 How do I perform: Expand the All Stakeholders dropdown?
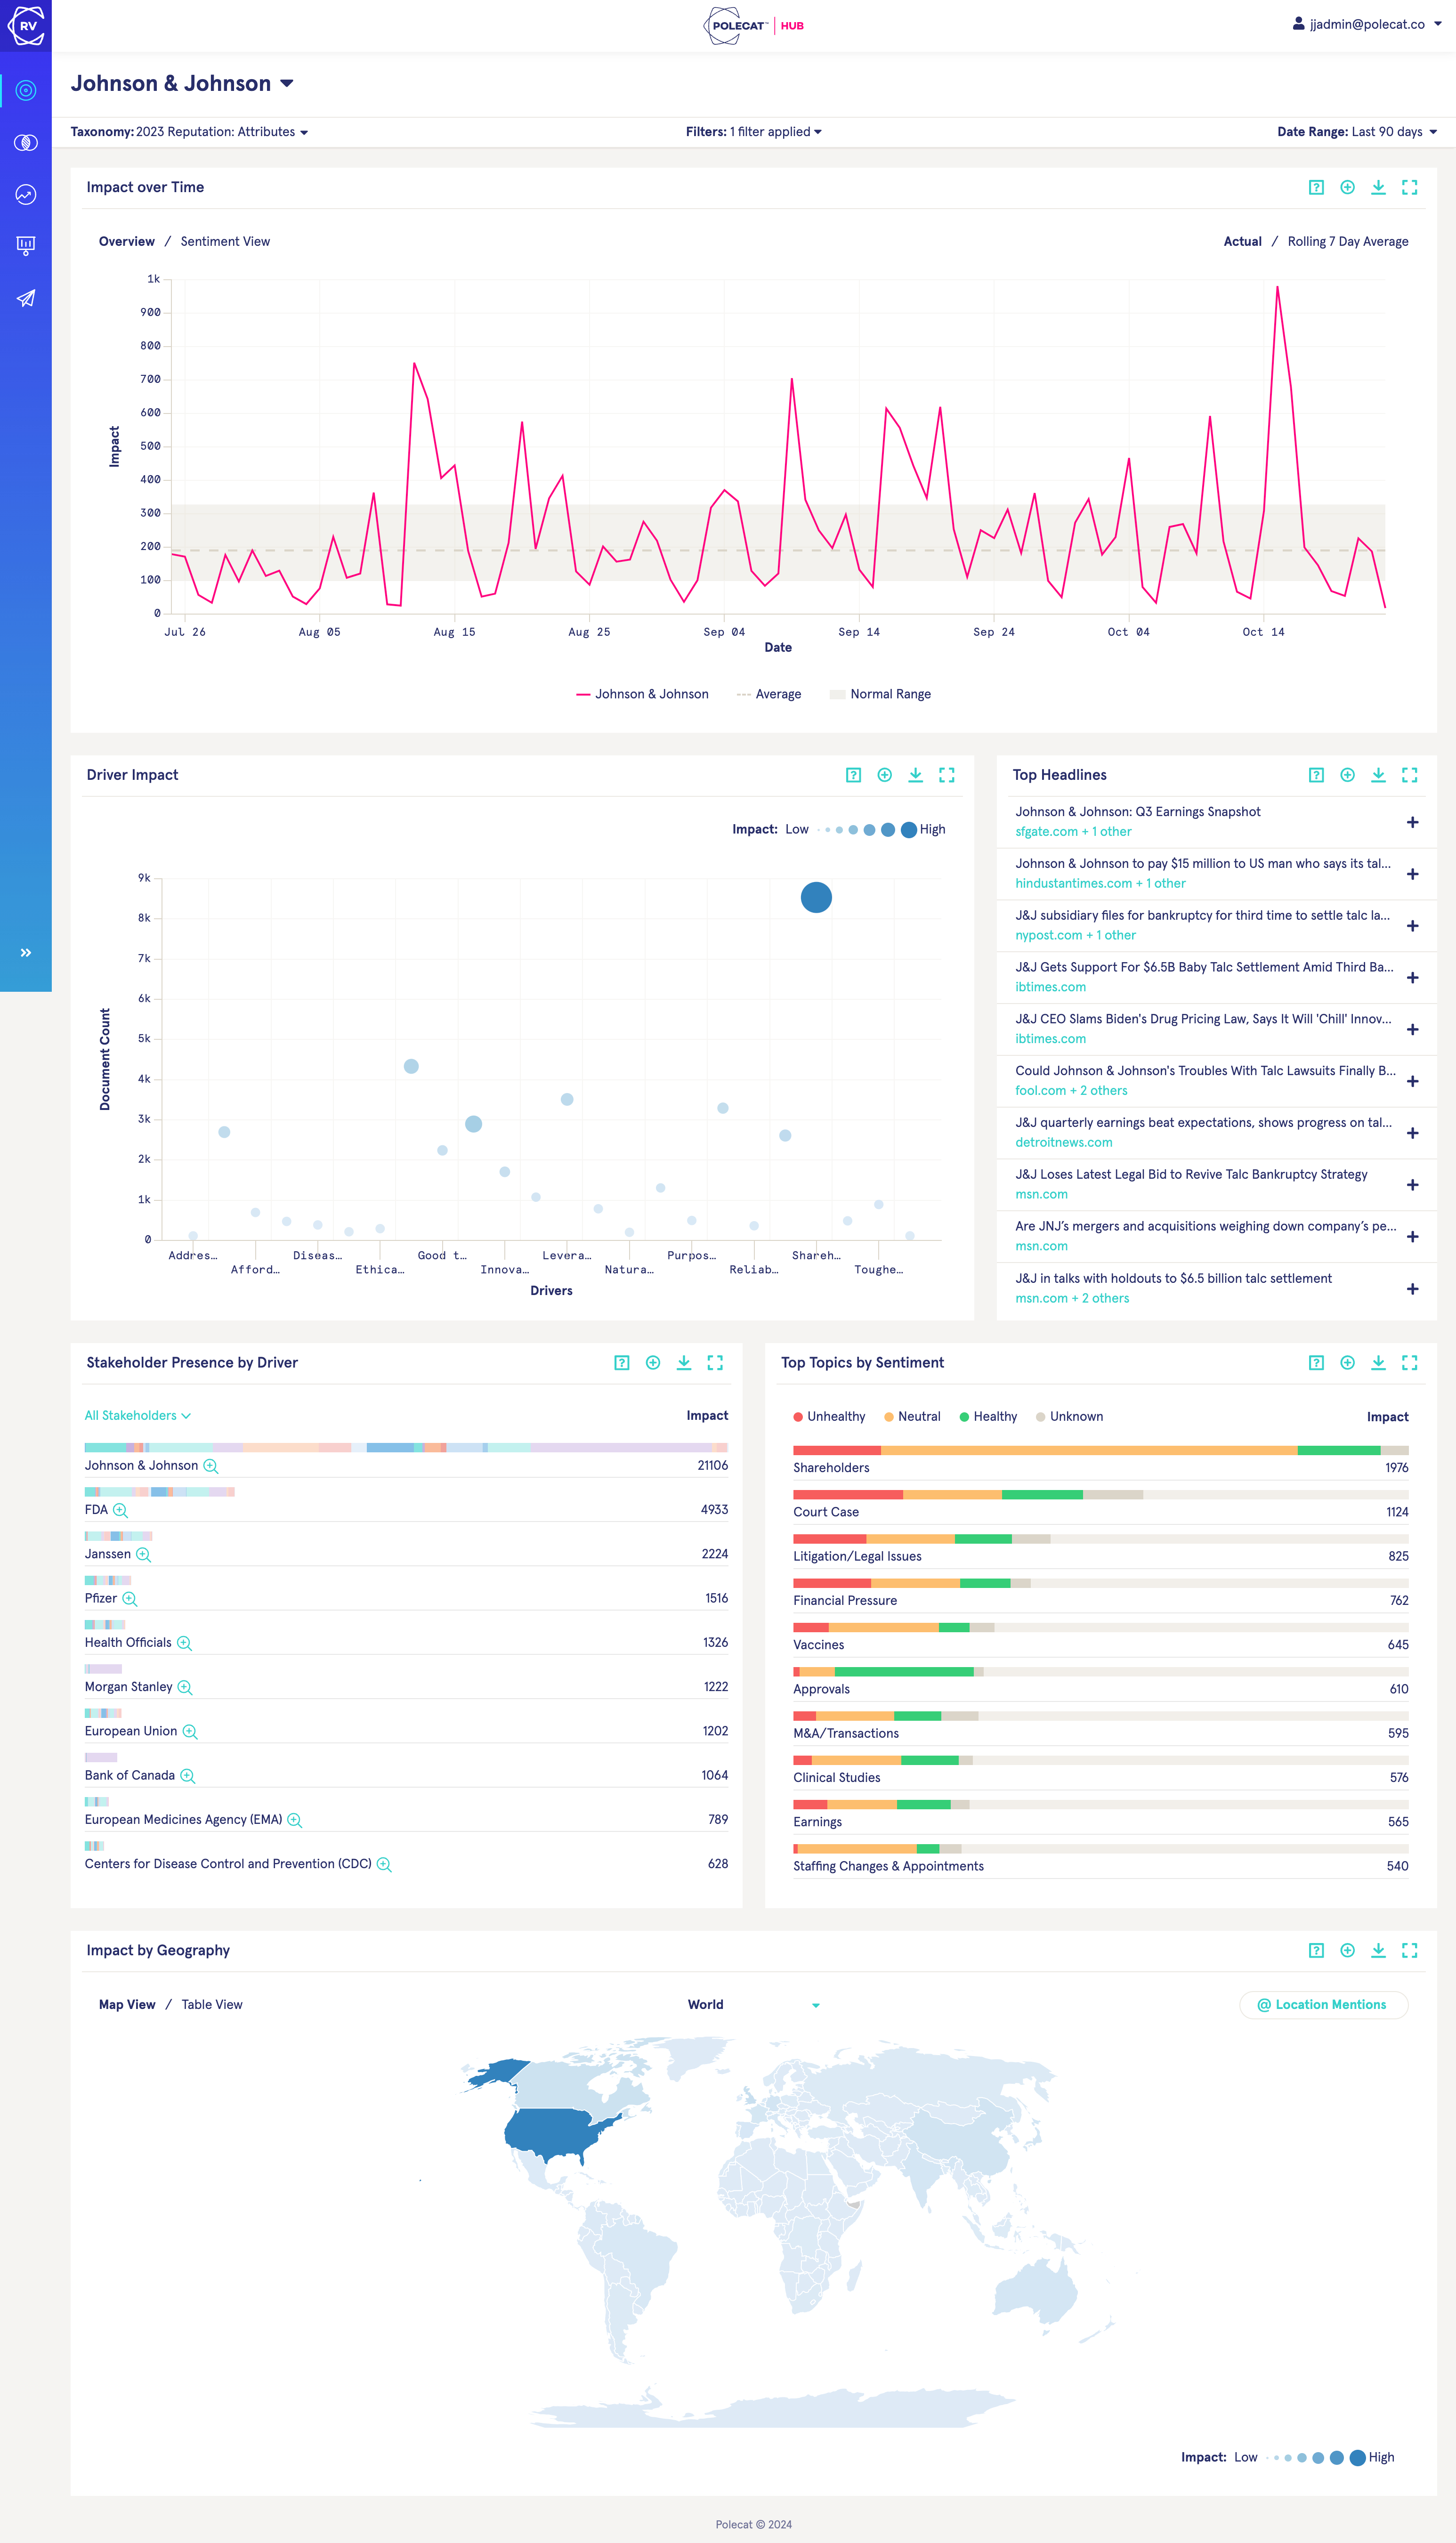(x=137, y=1415)
